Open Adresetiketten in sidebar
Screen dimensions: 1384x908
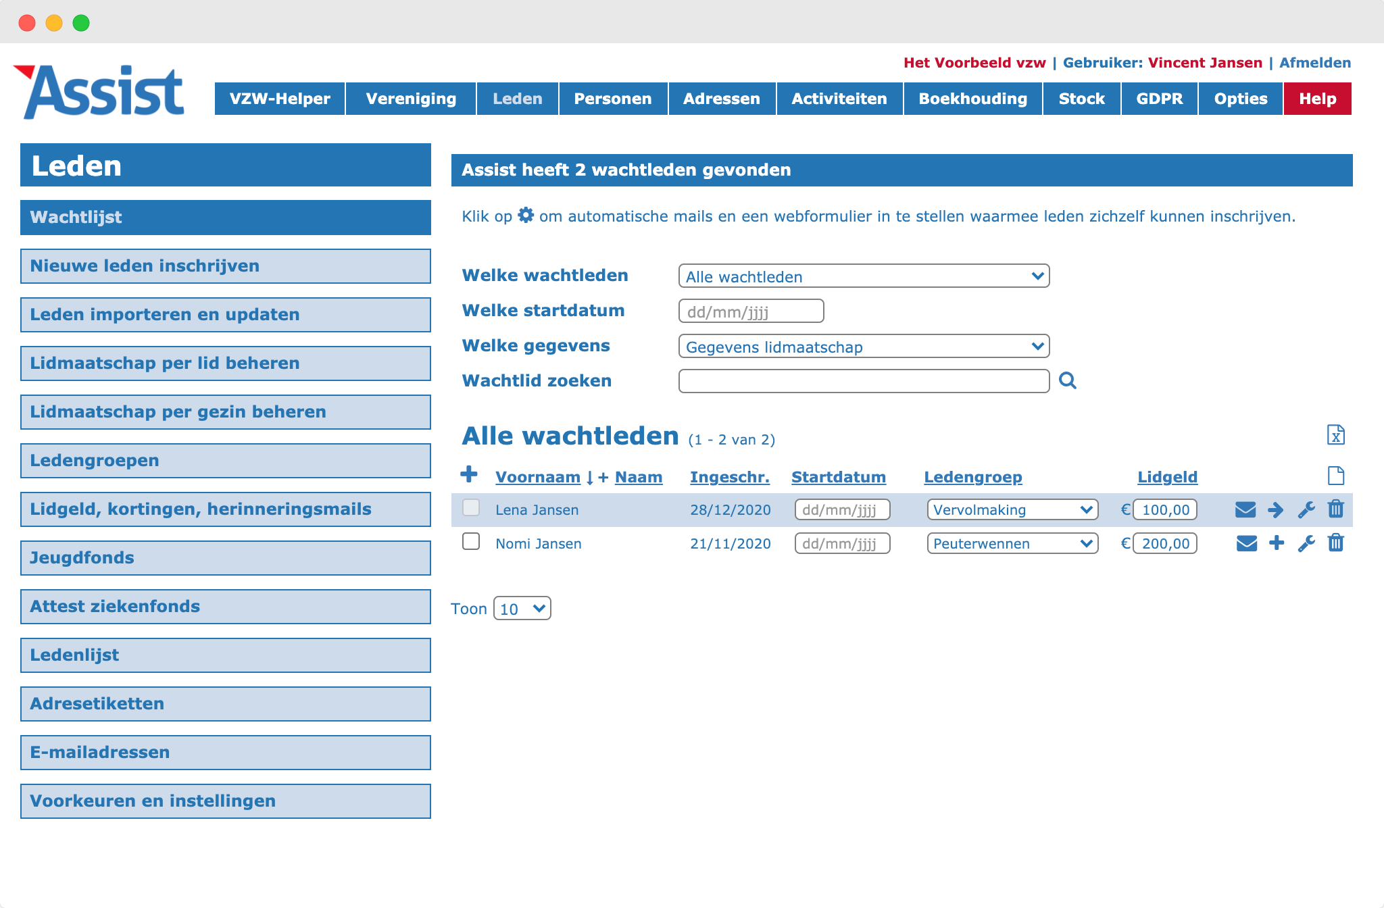click(x=226, y=704)
